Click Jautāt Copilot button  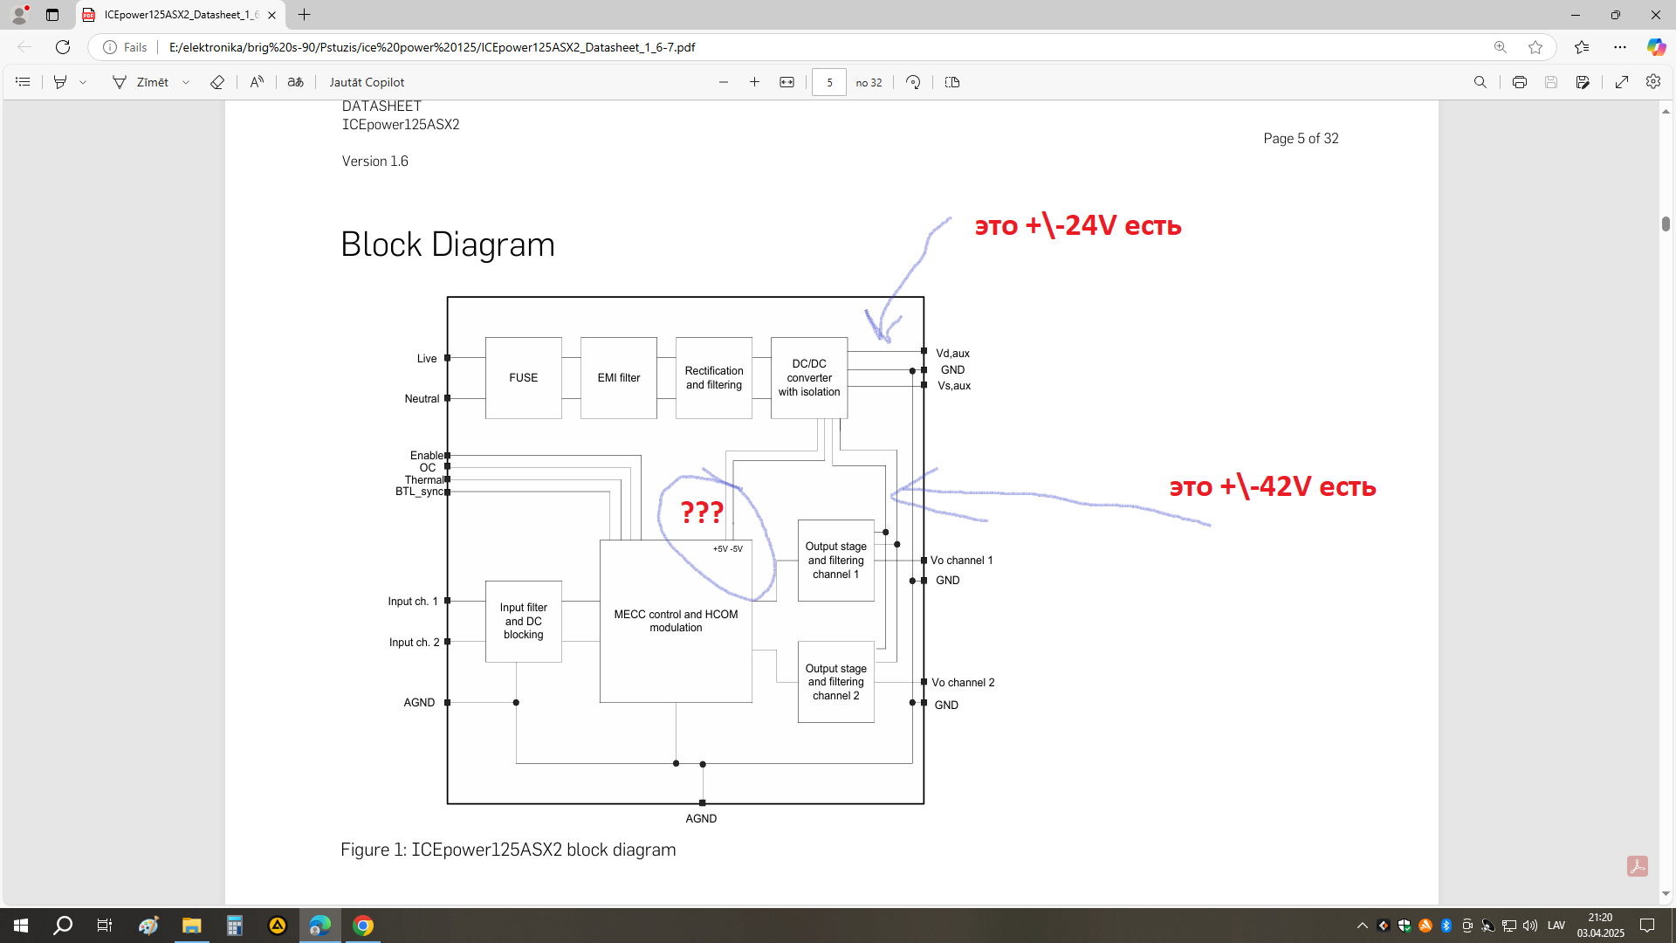367,82
